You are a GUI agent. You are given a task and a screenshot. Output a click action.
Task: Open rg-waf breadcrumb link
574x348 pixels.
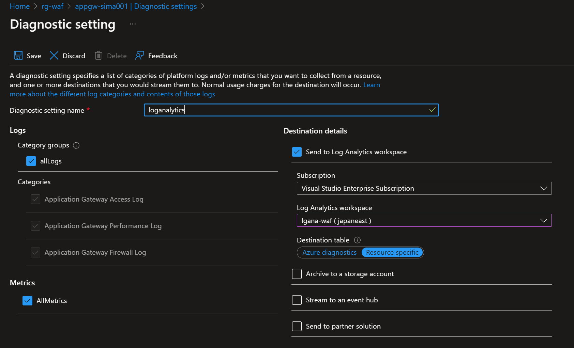click(x=52, y=6)
